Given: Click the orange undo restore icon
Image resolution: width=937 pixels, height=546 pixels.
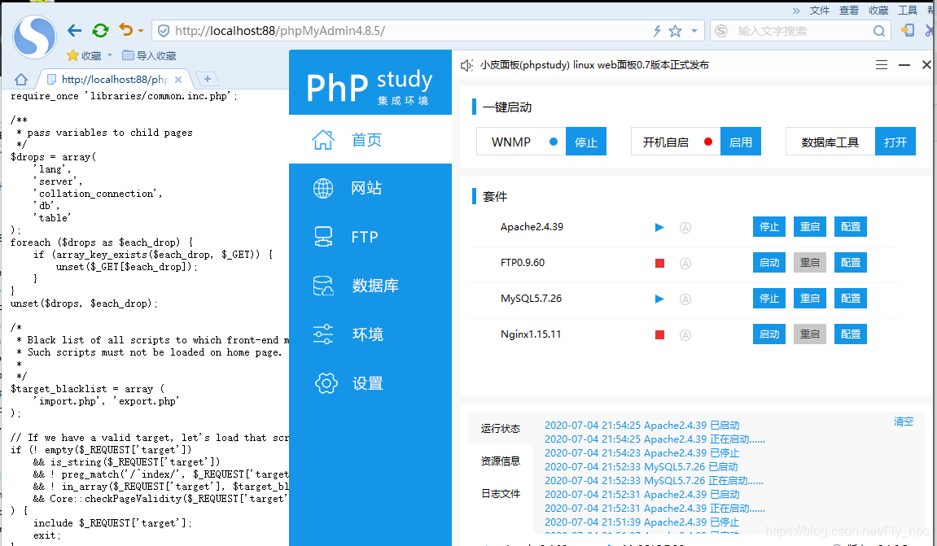Looking at the screenshot, I should click(x=125, y=29).
